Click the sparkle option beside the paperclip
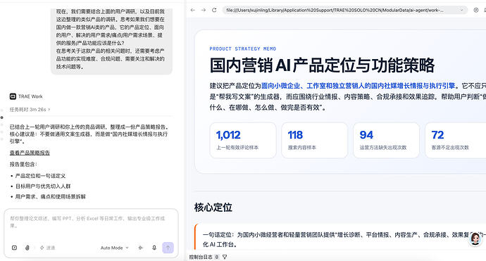The width and height of the screenshot is (486, 261). pos(47,248)
